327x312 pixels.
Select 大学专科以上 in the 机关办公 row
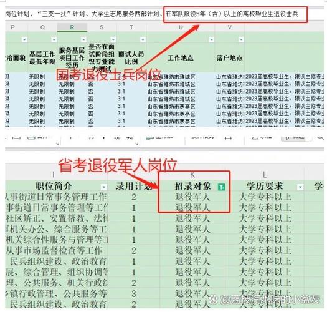265,229
